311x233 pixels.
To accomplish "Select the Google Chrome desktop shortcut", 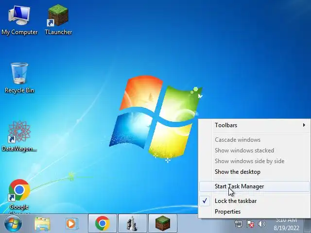I will click(x=19, y=195).
